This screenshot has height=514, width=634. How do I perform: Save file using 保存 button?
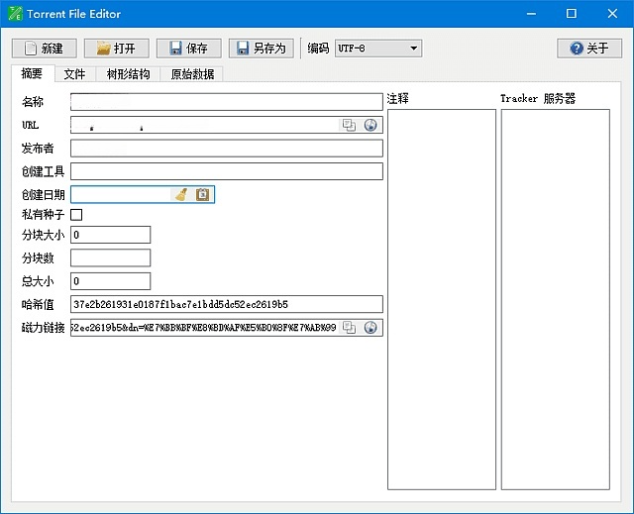pos(188,49)
